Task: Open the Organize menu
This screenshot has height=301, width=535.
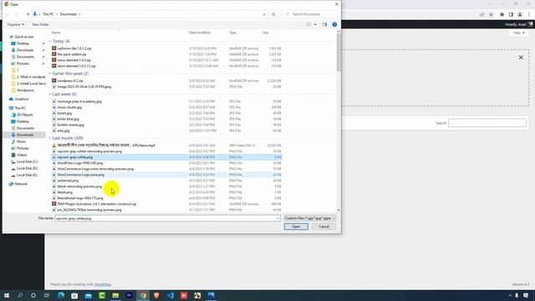Action: click(15, 24)
